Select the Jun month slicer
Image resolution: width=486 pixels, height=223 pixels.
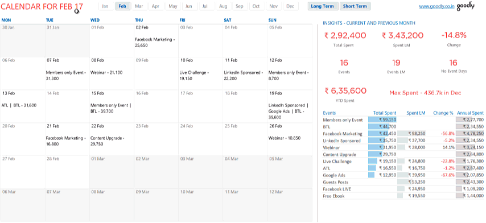[190, 6]
